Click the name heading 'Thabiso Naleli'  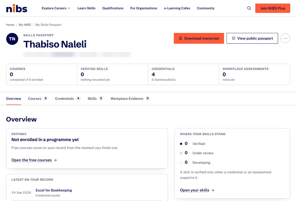(x=55, y=44)
